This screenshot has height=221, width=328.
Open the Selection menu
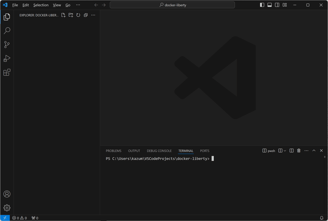point(41,5)
